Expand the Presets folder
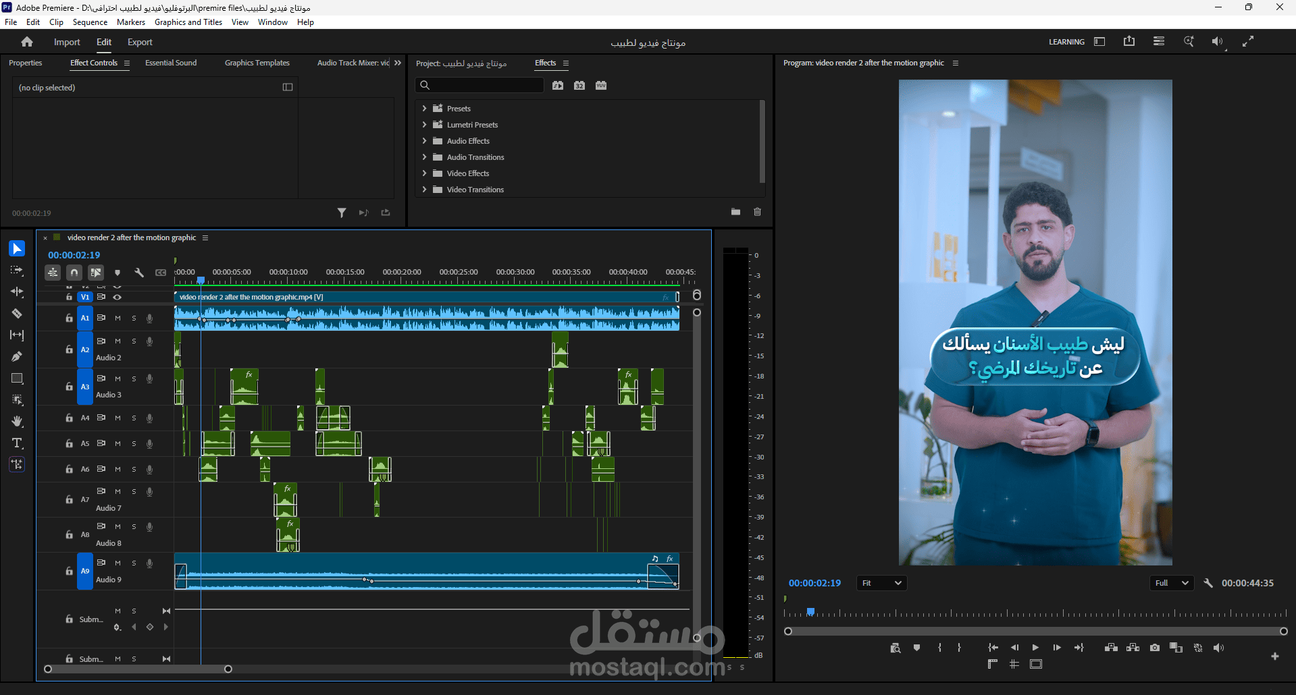The width and height of the screenshot is (1296, 695). [424, 108]
